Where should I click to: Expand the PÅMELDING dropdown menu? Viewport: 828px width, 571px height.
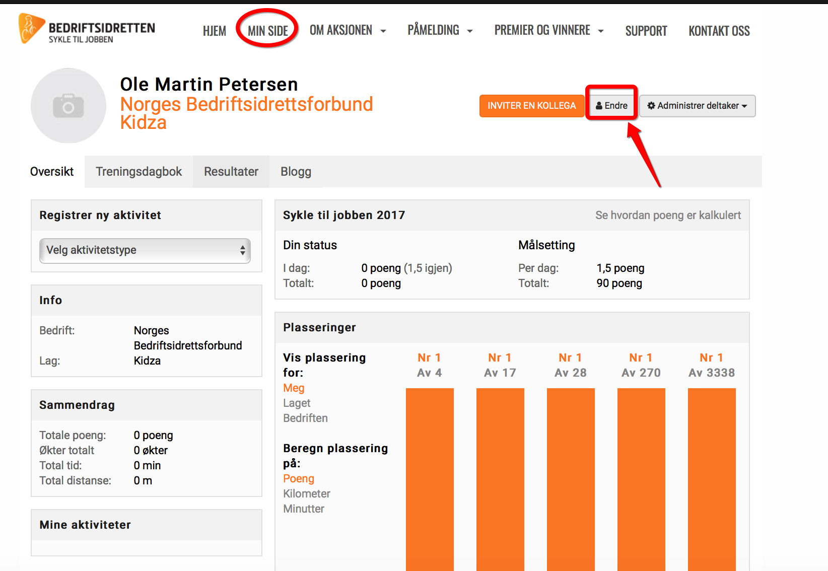click(440, 30)
